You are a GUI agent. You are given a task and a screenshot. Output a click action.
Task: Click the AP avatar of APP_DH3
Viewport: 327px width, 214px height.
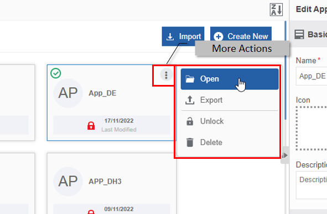pos(68,181)
